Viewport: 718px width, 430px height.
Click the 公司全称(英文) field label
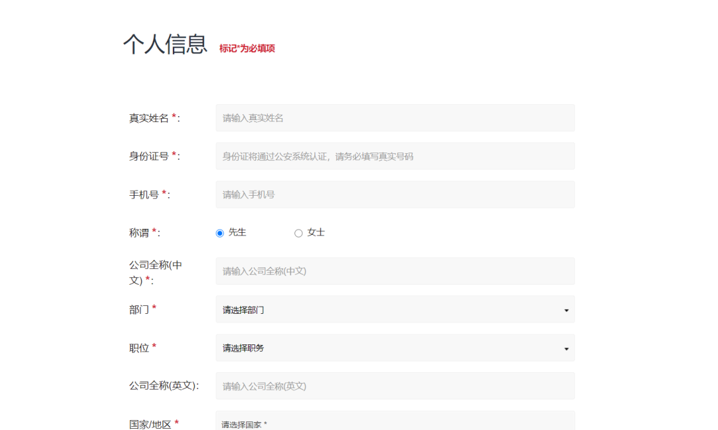coord(163,386)
